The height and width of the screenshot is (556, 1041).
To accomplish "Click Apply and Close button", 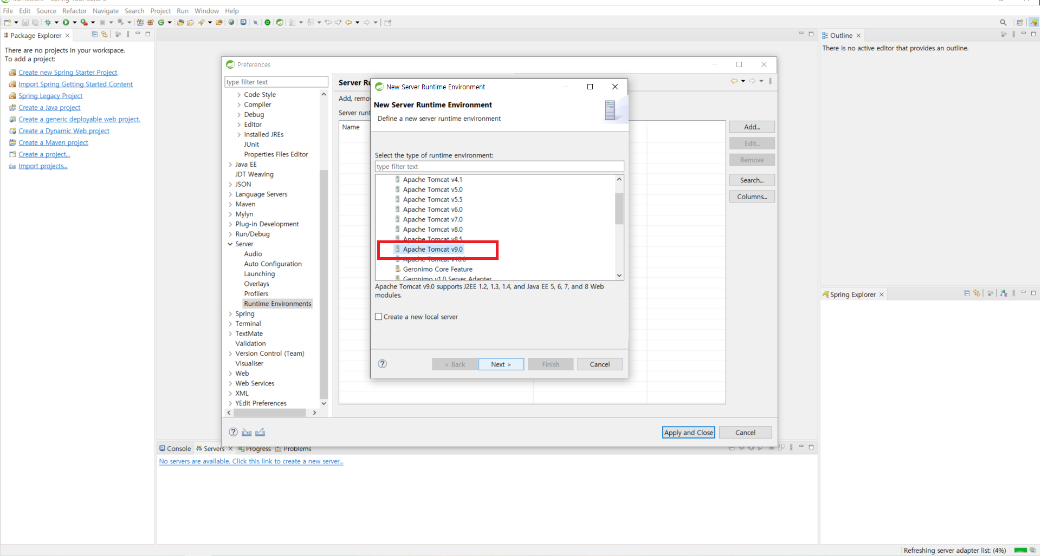I will [688, 433].
